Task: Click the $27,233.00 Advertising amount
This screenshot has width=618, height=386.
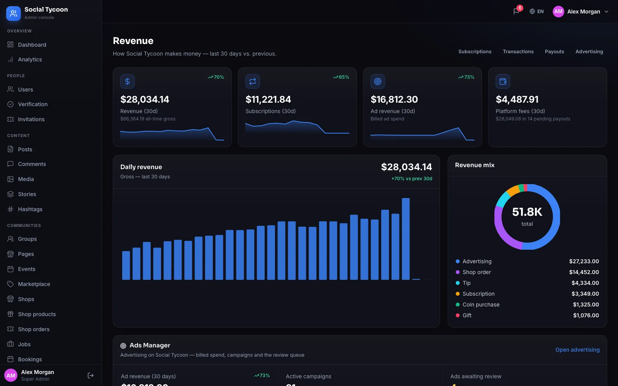Action: (584, 261)
